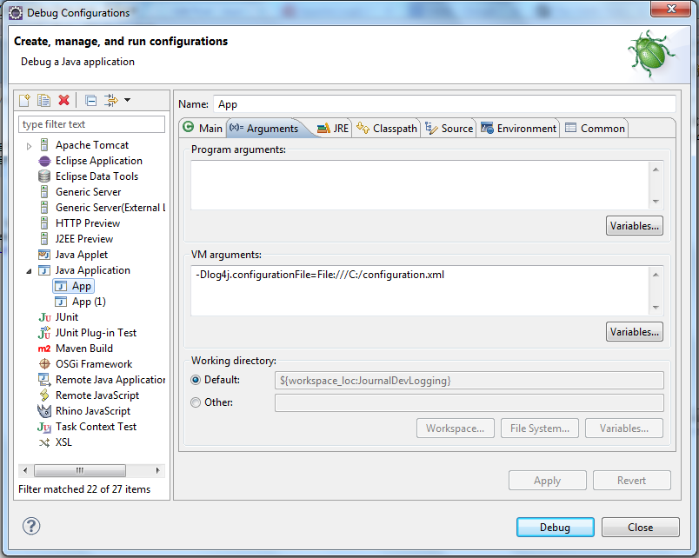699x558 pixels.
Task: Switch to the Arguments tab
Action: click(x=264, y=129)
